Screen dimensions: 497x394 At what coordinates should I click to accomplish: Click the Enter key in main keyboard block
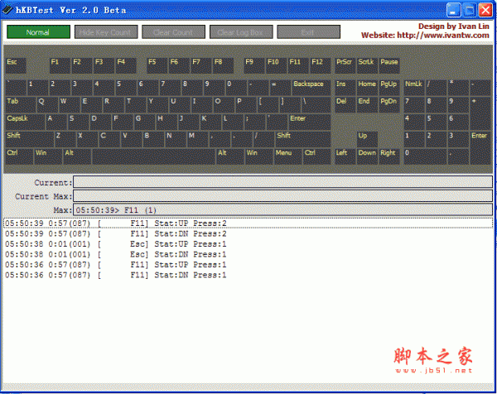[309, 123]
